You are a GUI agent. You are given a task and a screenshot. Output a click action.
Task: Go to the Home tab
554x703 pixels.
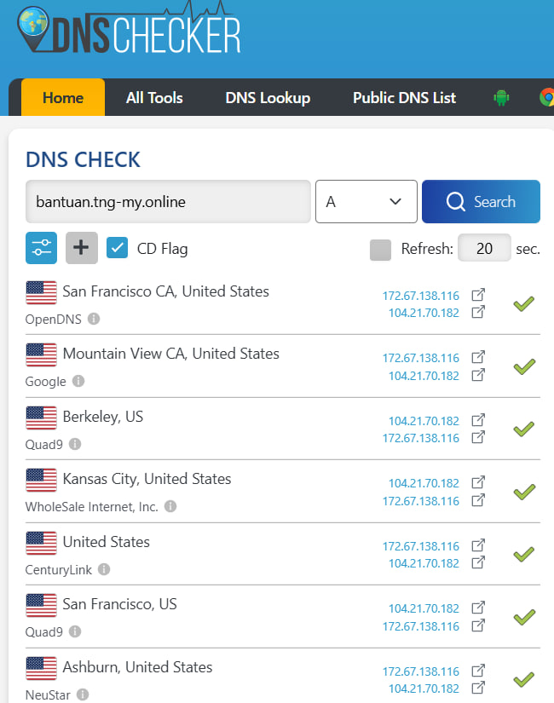pos(63,97)
